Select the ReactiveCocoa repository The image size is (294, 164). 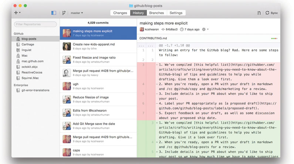point(36,72)
